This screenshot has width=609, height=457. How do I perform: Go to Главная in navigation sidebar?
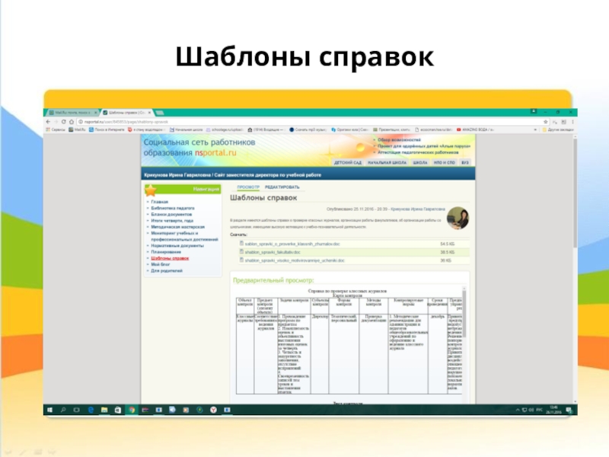159,201
